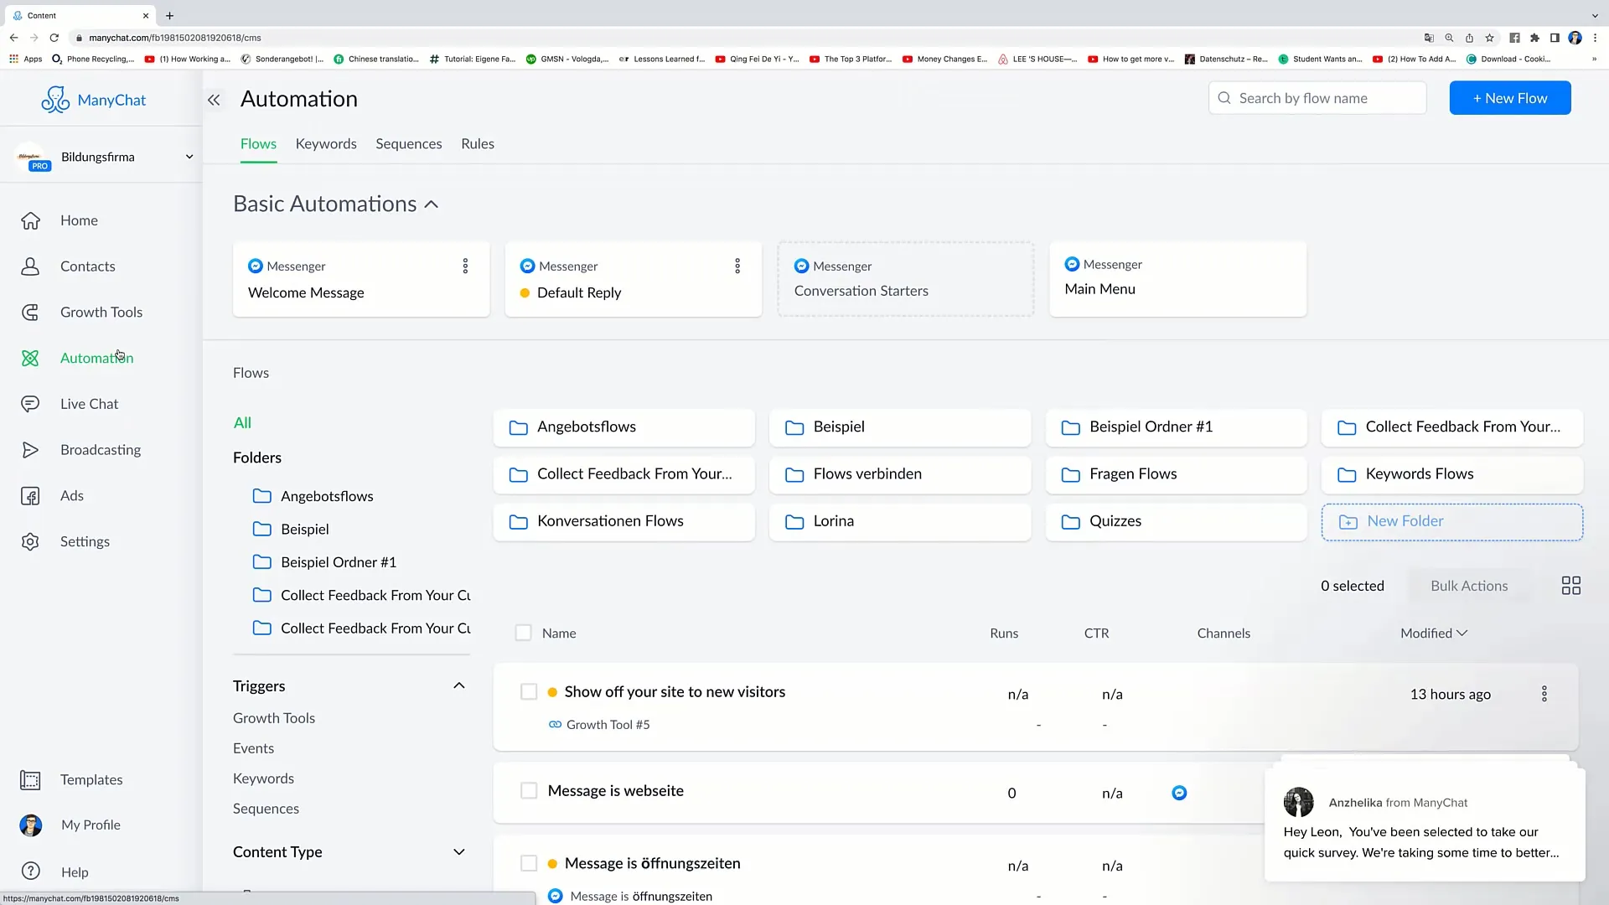Open Ads section in sidebar
This screenshot has width=1609, height=905.
pyautogui.click(x=70, y=495)
